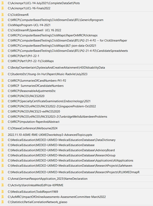The height and width of the screenshot is (206, 153).
Task: Select the Pt2-21-4-P2 for ClickStreamPaper path
Action: 67,40
